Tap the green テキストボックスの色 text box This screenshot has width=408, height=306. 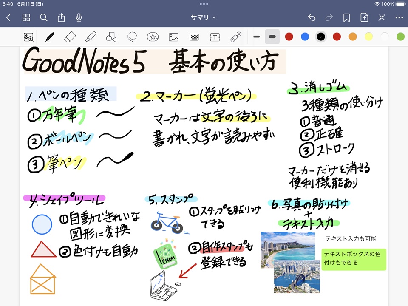pos(354,259)
